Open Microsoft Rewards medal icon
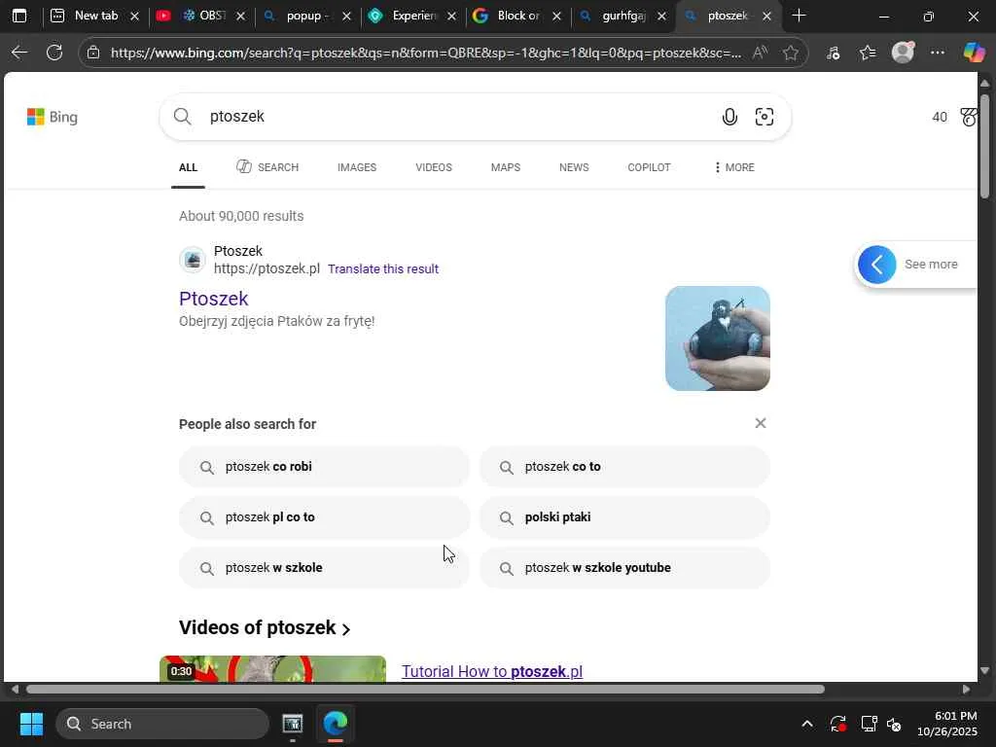Image resolution: width=996 pixels, height=747 pixels. (x=968, y=117)
